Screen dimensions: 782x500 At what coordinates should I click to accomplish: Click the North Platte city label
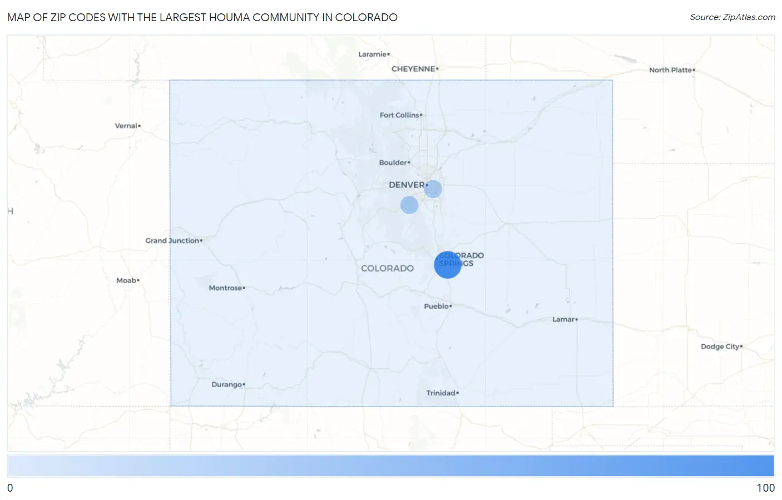(x=672, y=70)
